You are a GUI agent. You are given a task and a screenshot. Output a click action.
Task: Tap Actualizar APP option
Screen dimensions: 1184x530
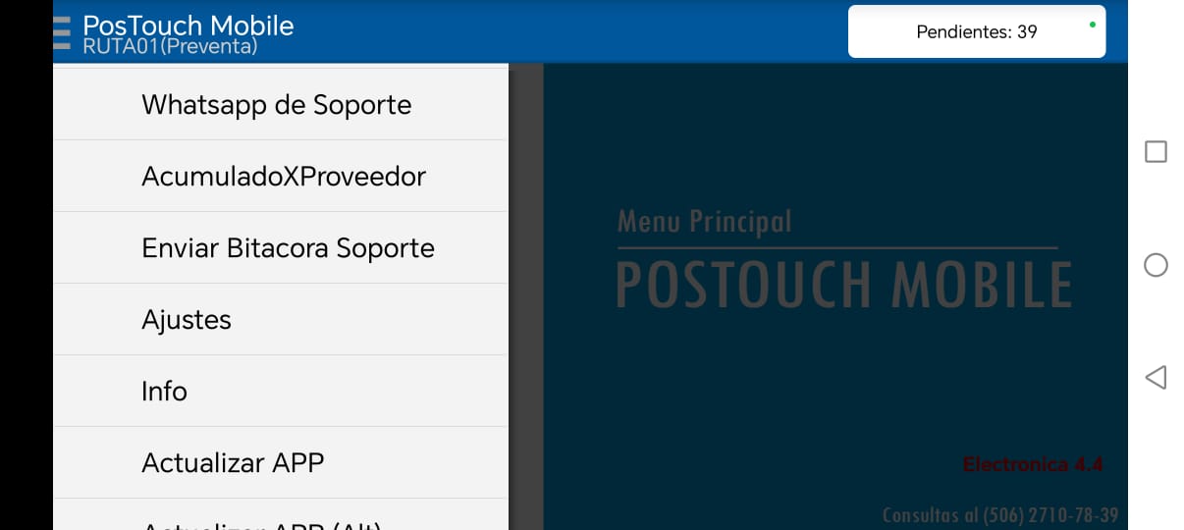click(281, 462)
